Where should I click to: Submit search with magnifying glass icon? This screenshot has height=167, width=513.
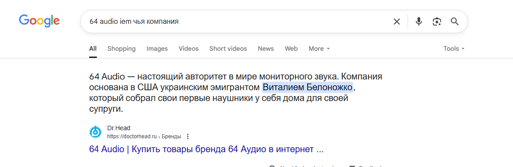click(454, 22)
